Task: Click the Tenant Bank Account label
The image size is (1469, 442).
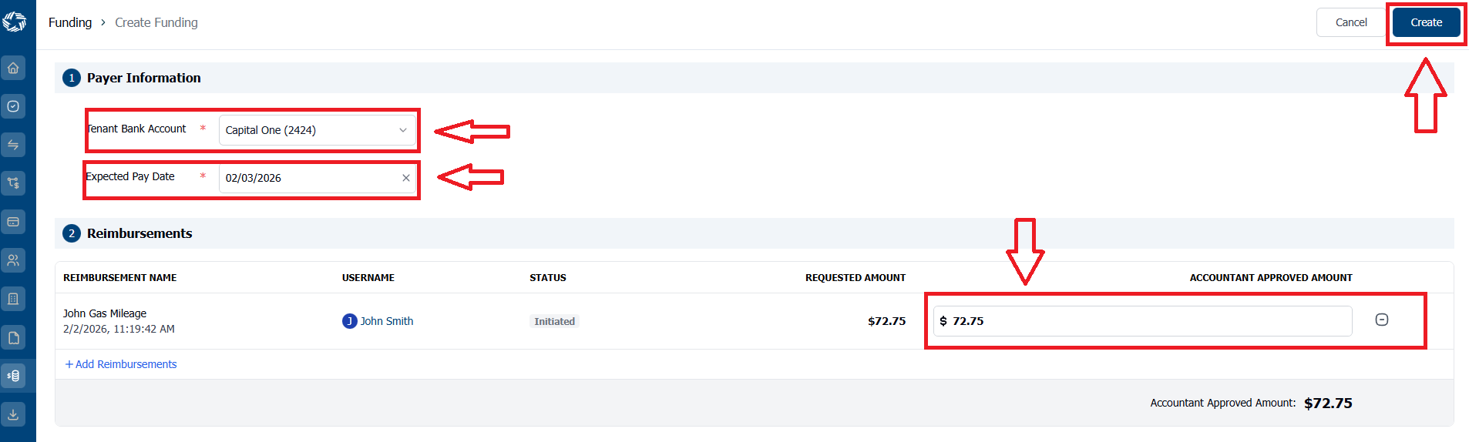Action: coord(136,129)
